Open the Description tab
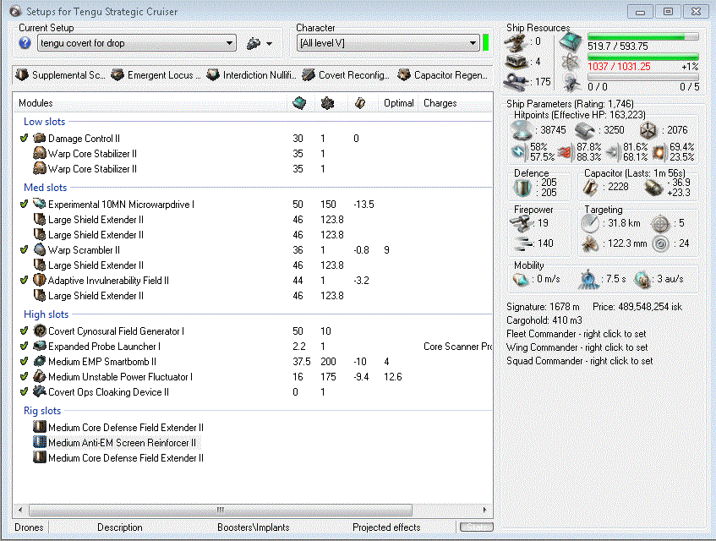 tap(120, 527)
